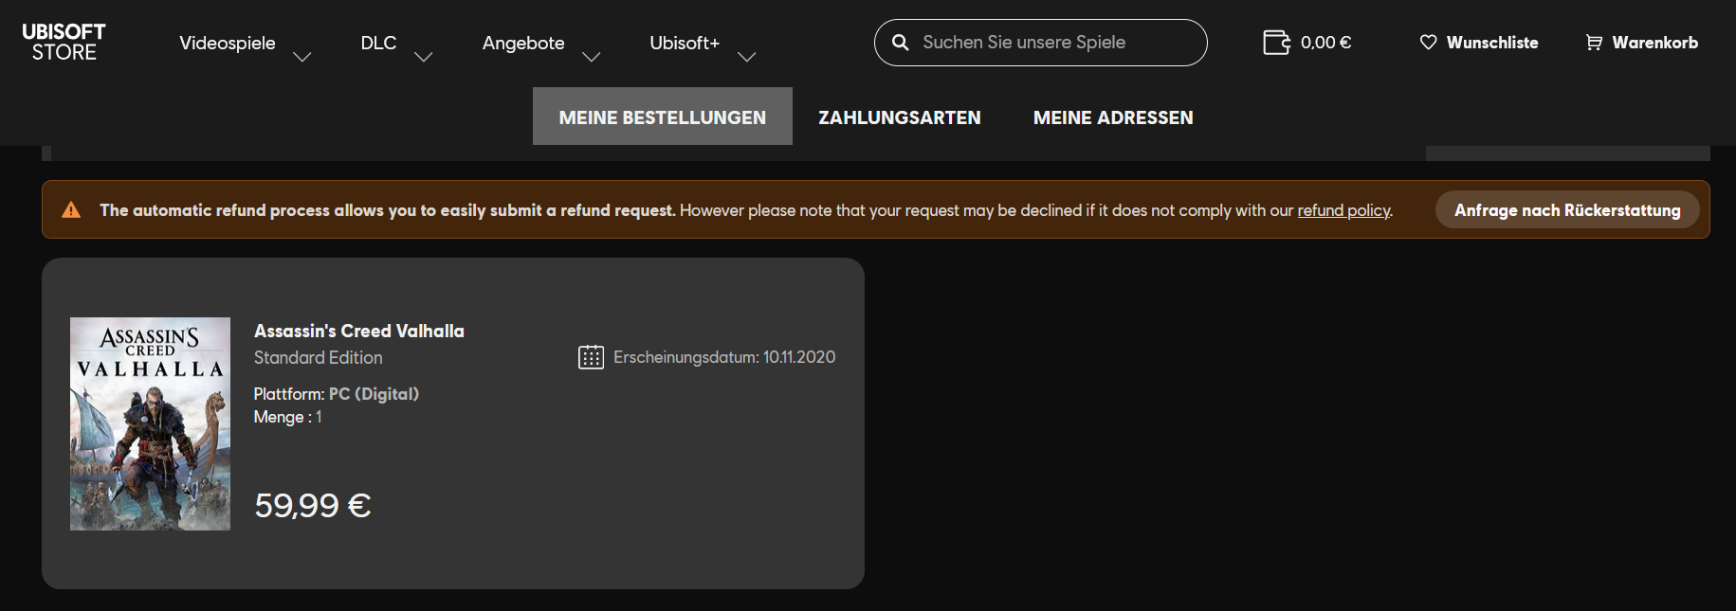Expand the Ubisoft+ dropdown chevron

(746, 57)
